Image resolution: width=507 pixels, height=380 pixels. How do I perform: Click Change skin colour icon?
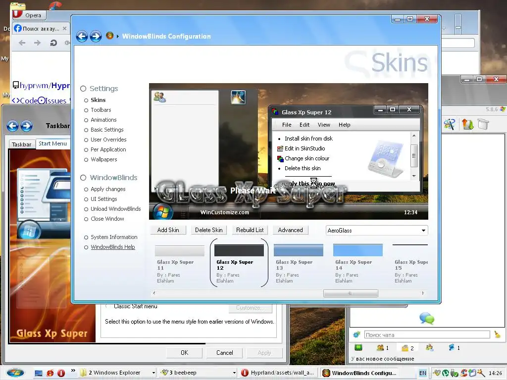tap(280, 159)
